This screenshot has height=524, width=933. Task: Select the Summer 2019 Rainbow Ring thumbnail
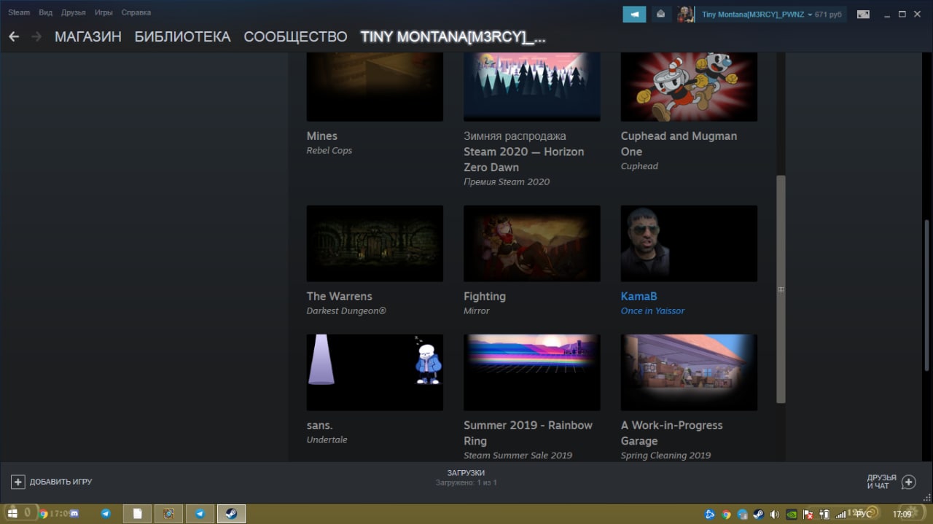click(x=532, y=372)
